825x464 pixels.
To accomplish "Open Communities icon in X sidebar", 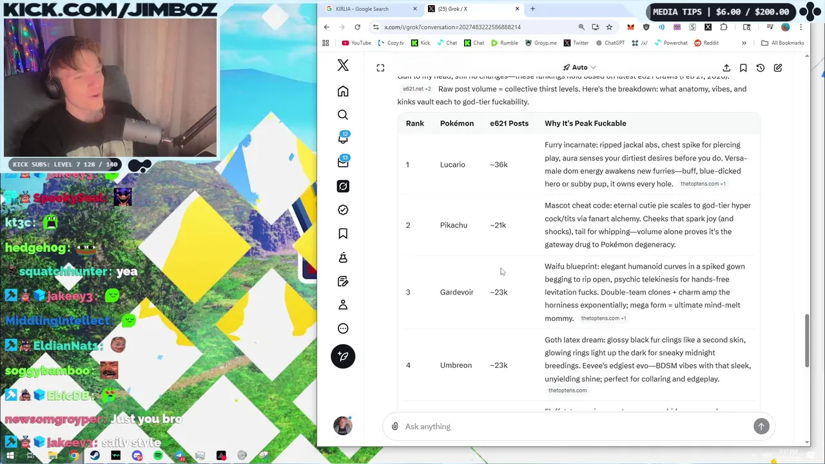I will [x=343, y=257].
